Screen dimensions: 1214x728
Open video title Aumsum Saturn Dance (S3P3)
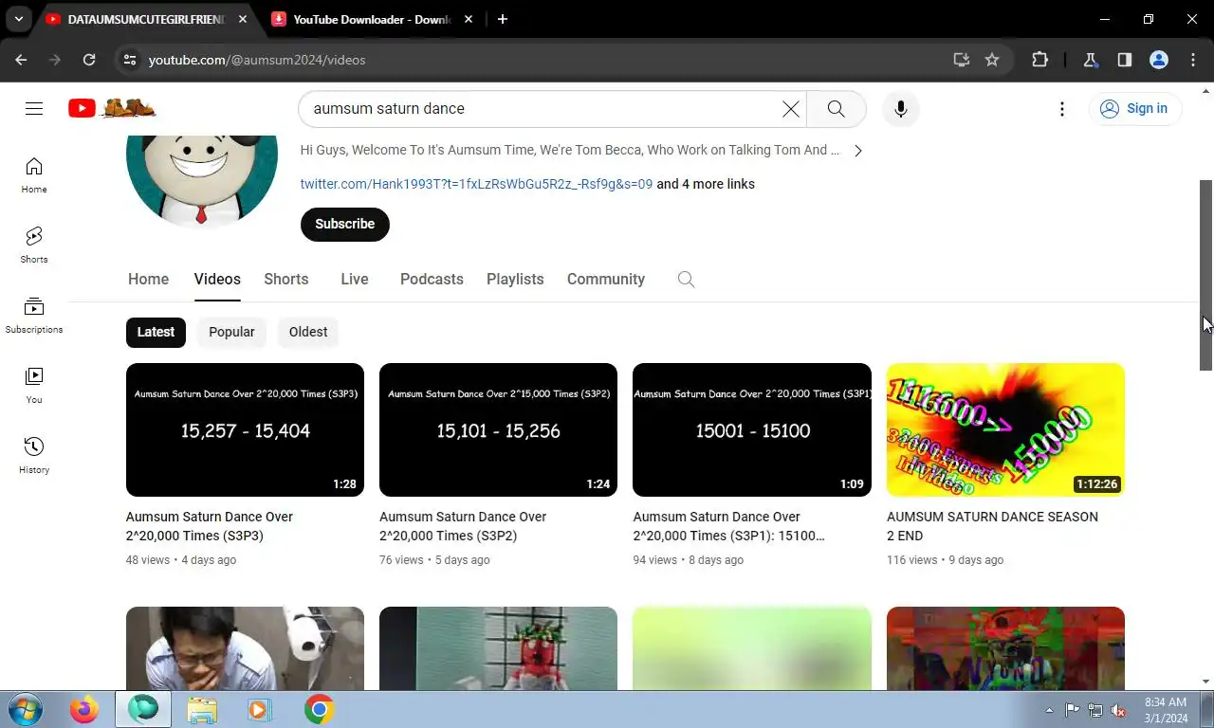tap(210, 526)
